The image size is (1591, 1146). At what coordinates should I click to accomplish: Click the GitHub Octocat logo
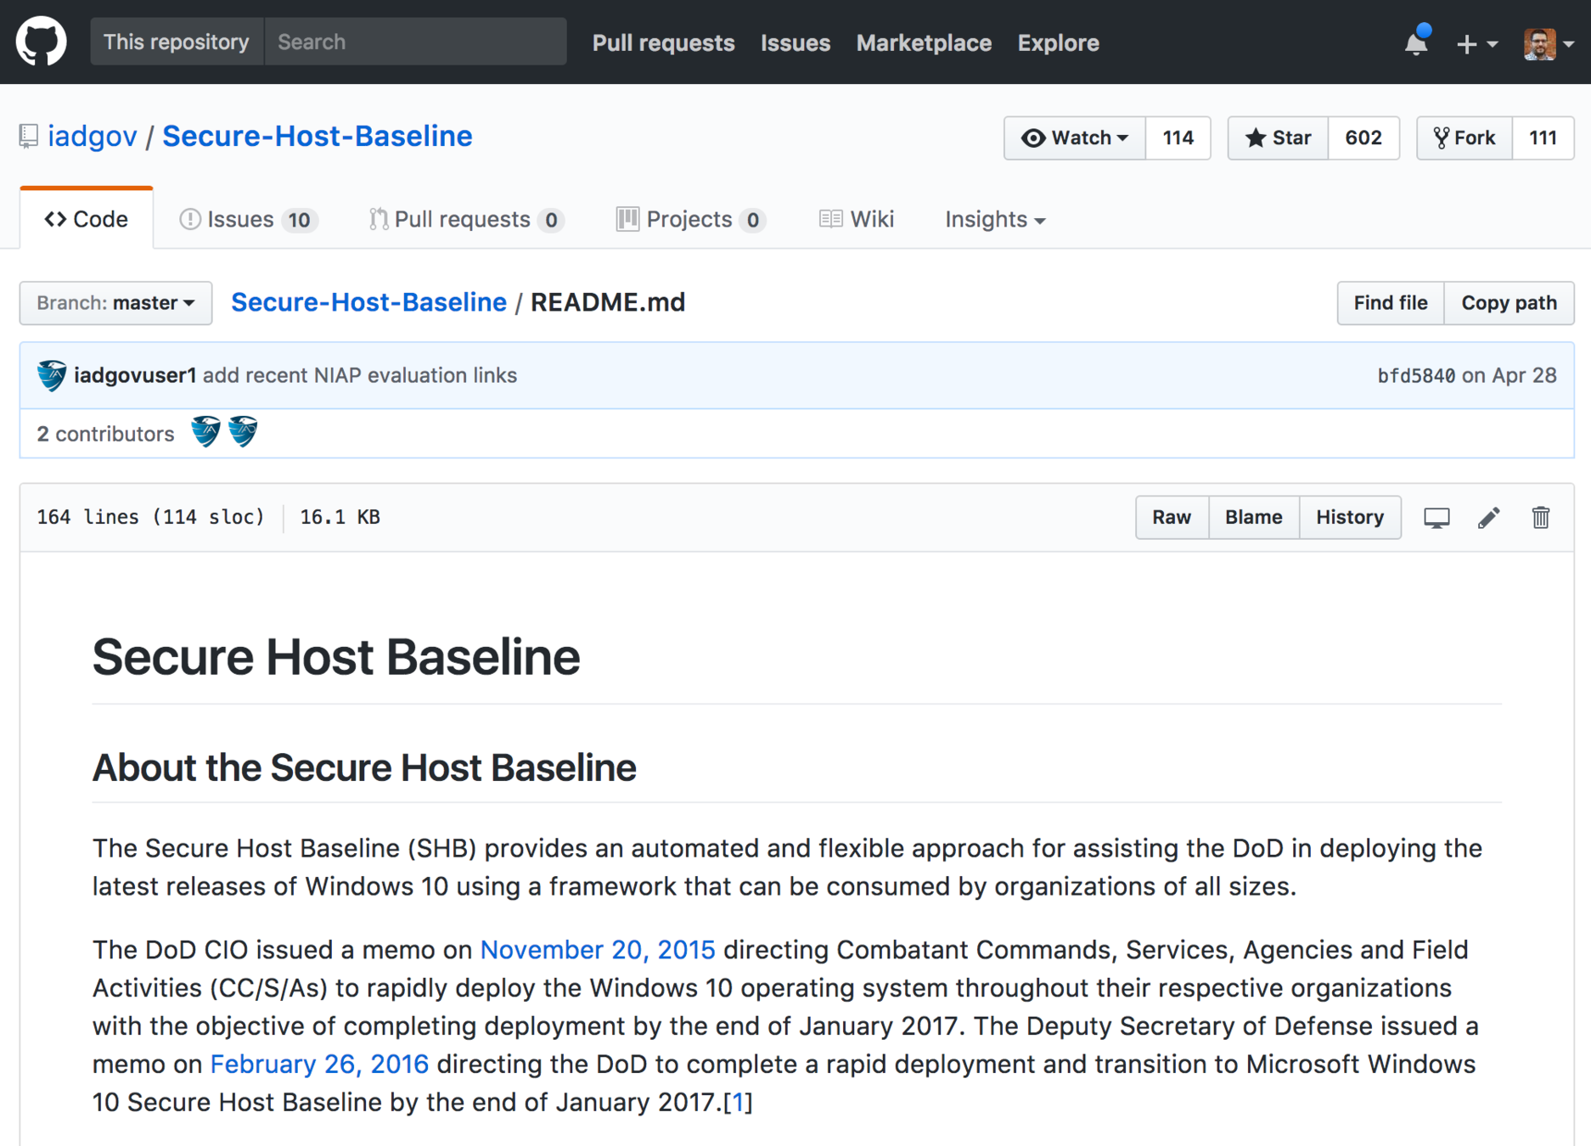click(x=41, y=42)
